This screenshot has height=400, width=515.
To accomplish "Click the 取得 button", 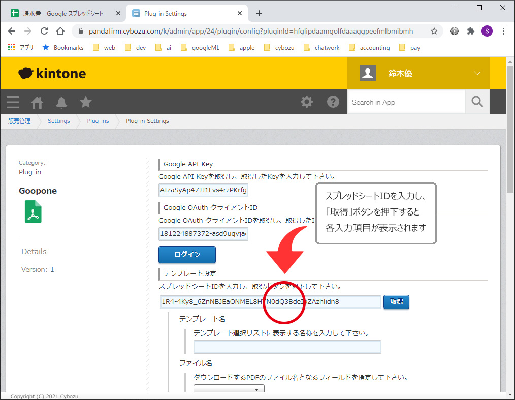I will click(396, 302).
